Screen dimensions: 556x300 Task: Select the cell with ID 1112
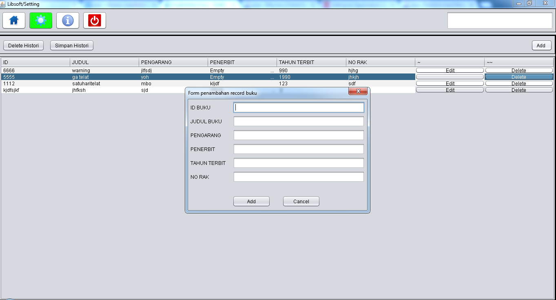click(x=35, y=83)
